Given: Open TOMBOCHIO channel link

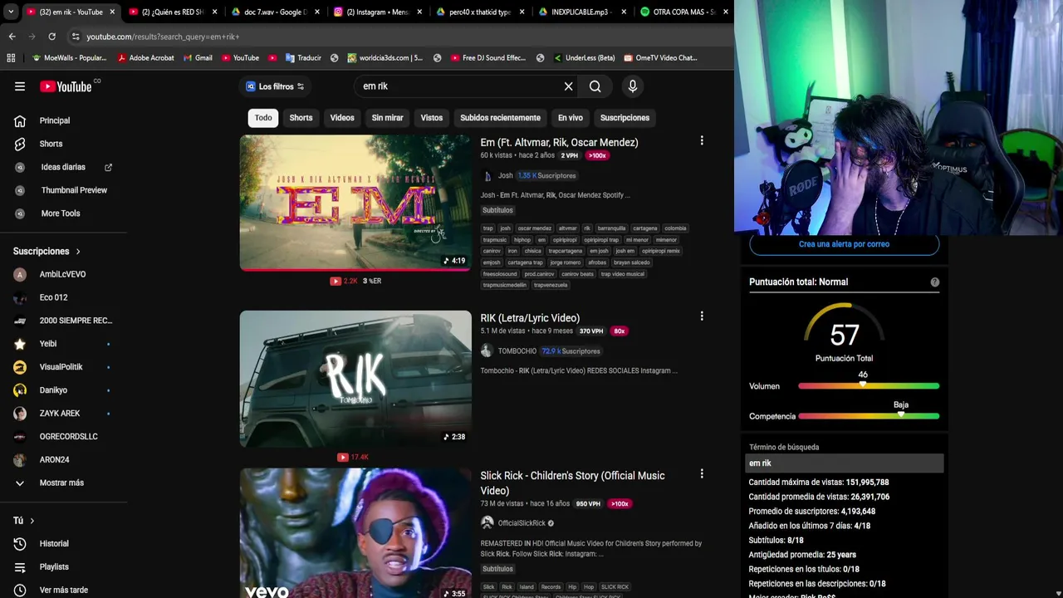Looking at the screenshot, I should 517,351.
